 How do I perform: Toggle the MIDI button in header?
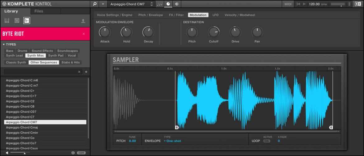click(x=288, y=4)
